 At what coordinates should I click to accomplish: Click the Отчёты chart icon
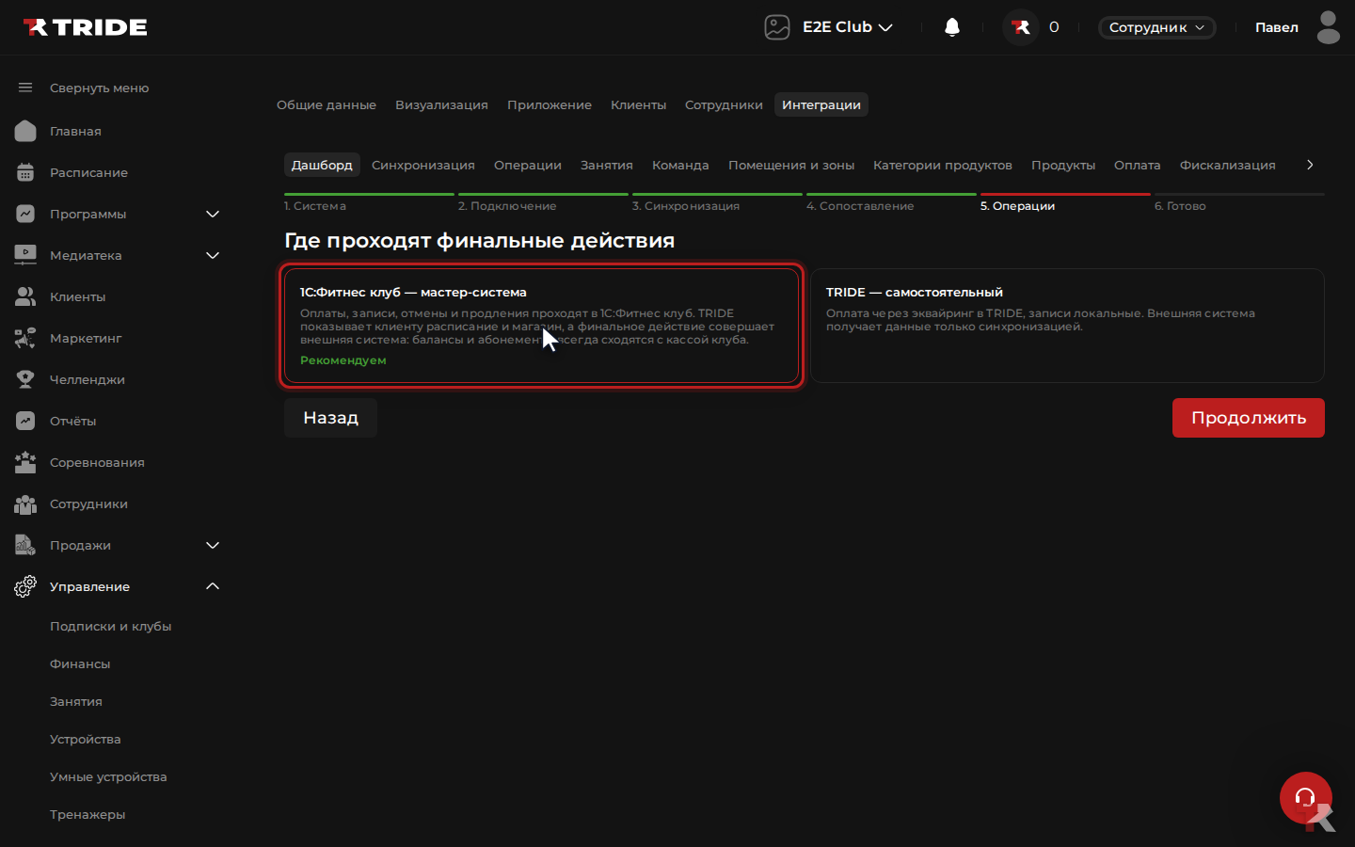[25, 421]
